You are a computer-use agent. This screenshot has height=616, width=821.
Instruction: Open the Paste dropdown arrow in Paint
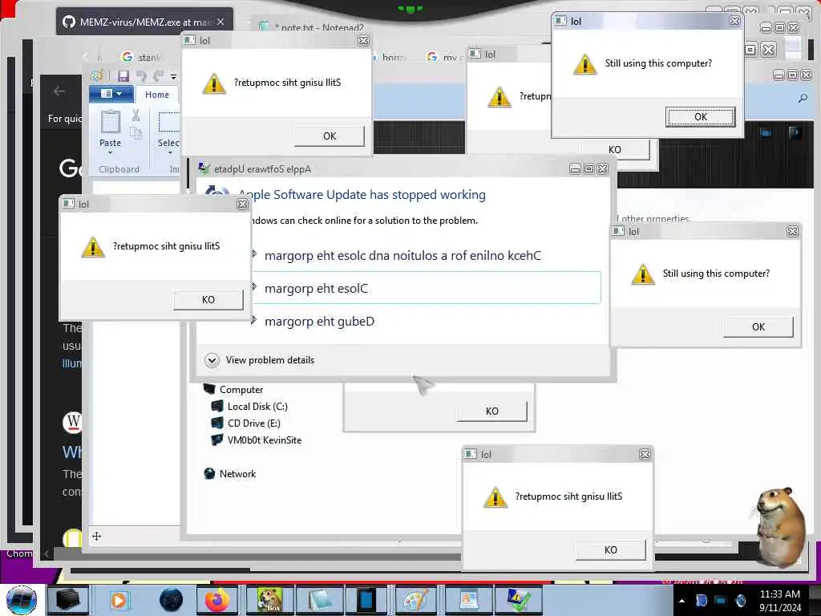(x=110, y=152)
